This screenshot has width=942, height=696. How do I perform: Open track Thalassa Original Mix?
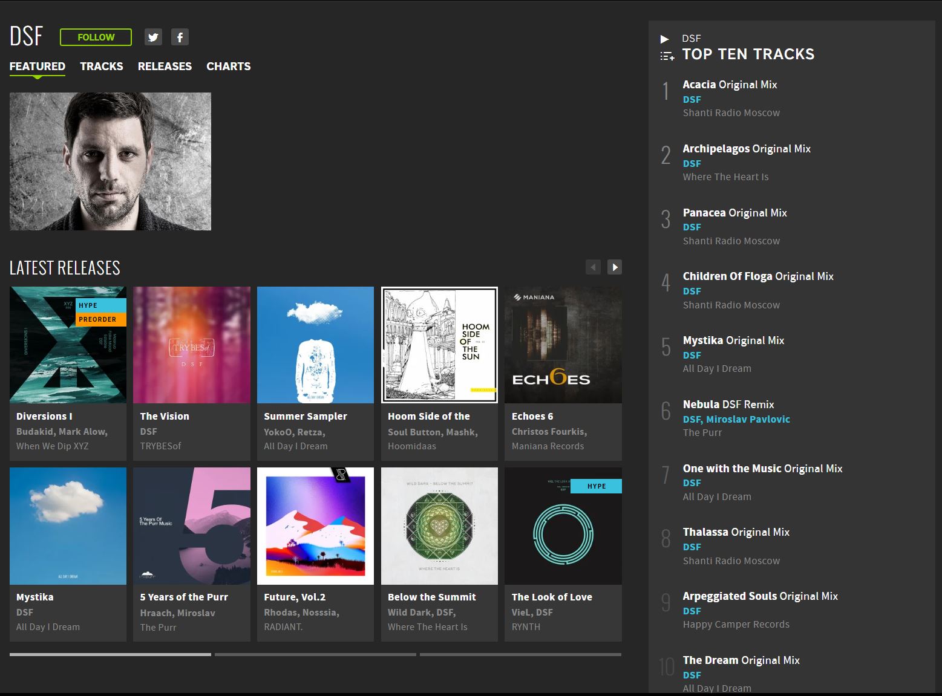(736, 532)
